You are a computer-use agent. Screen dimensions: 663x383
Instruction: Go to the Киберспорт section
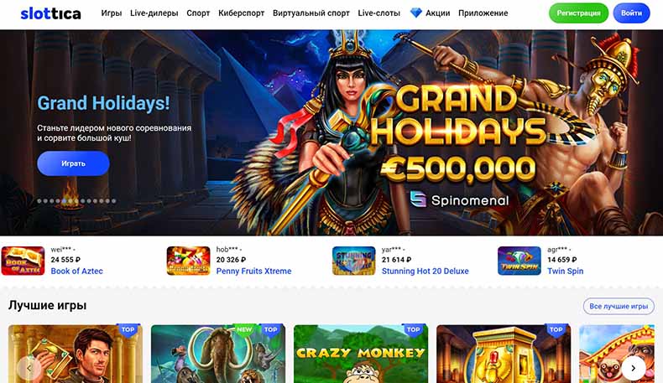(x=241, y=13)
